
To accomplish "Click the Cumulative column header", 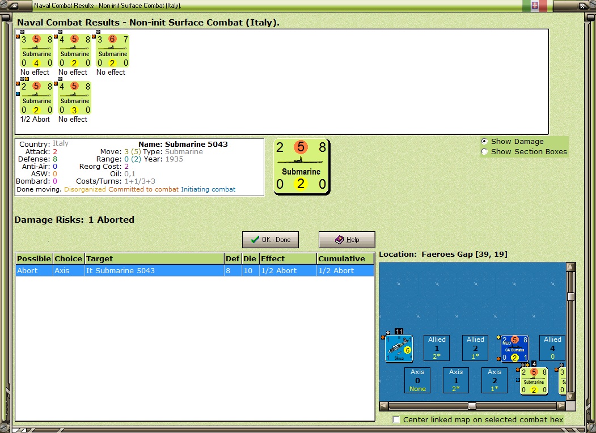I will [345, 258].
